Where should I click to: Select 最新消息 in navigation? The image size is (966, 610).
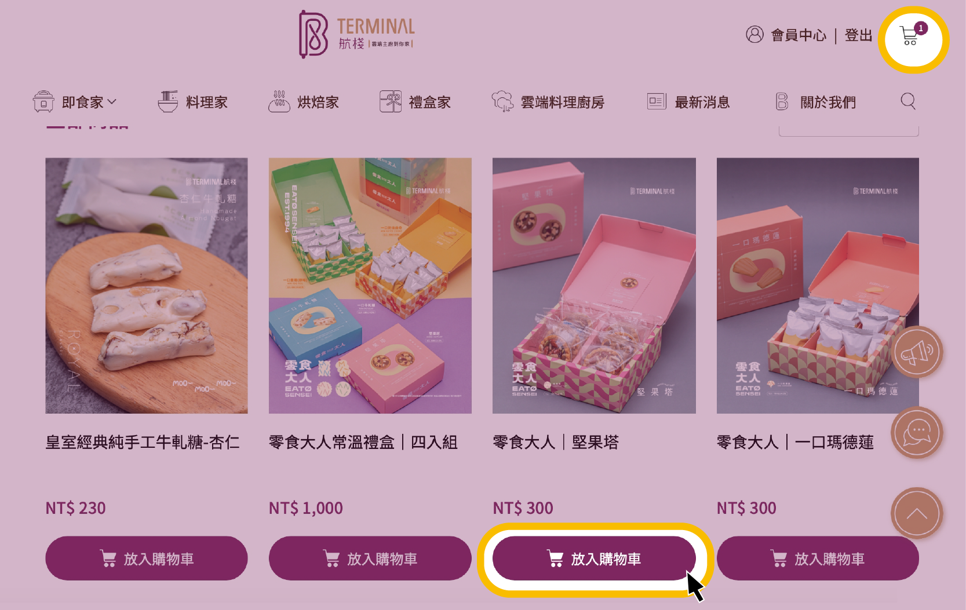coord(688,102)
